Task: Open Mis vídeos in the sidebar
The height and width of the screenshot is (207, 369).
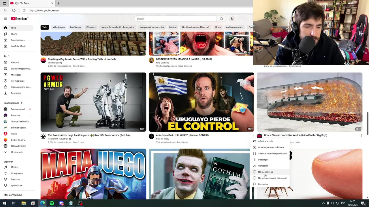Action: click(x=18, y=75)
